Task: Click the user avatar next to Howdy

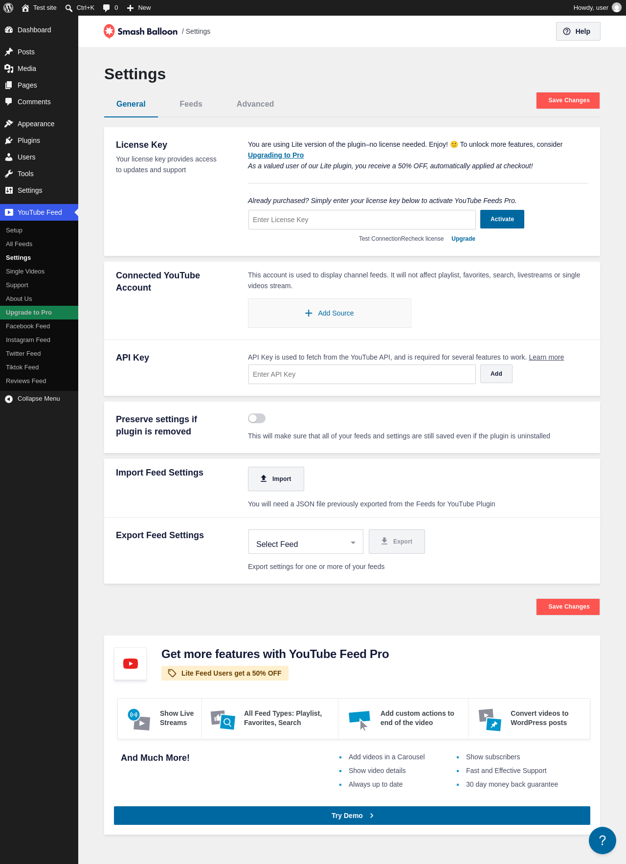Action: tap(617, 8)
